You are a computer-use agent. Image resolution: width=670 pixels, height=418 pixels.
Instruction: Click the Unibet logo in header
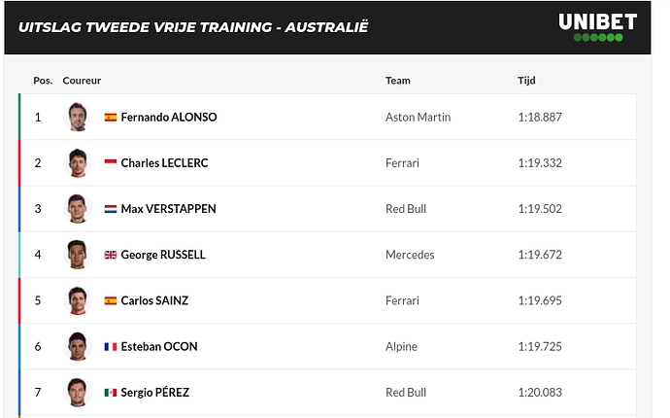(598, 27)
